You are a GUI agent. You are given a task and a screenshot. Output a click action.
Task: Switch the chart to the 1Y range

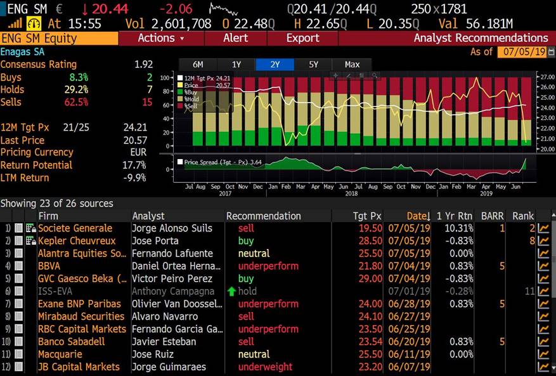[x=236, y=65]
